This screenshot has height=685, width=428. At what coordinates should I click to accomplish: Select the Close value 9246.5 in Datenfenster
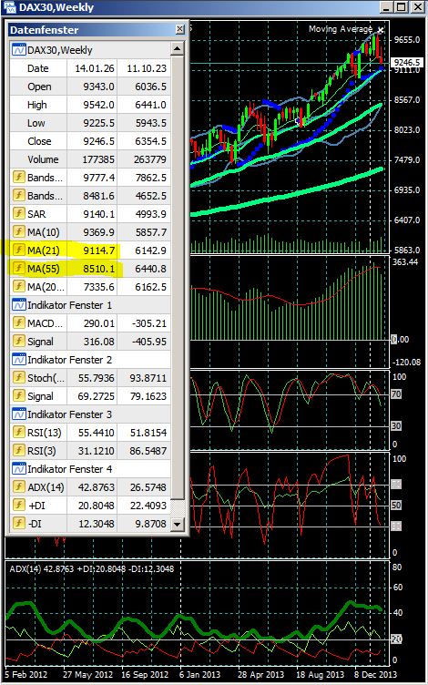(98, 141)
